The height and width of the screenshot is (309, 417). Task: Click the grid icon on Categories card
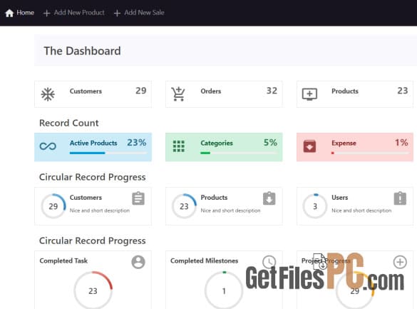[x=179, y=146]
